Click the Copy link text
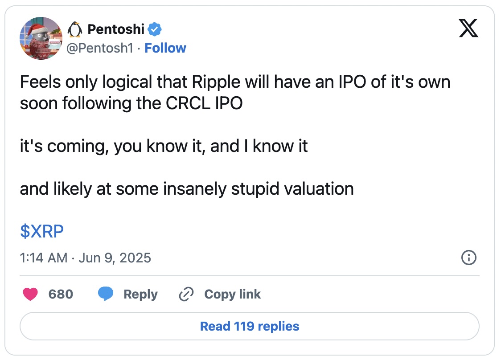 233,295
